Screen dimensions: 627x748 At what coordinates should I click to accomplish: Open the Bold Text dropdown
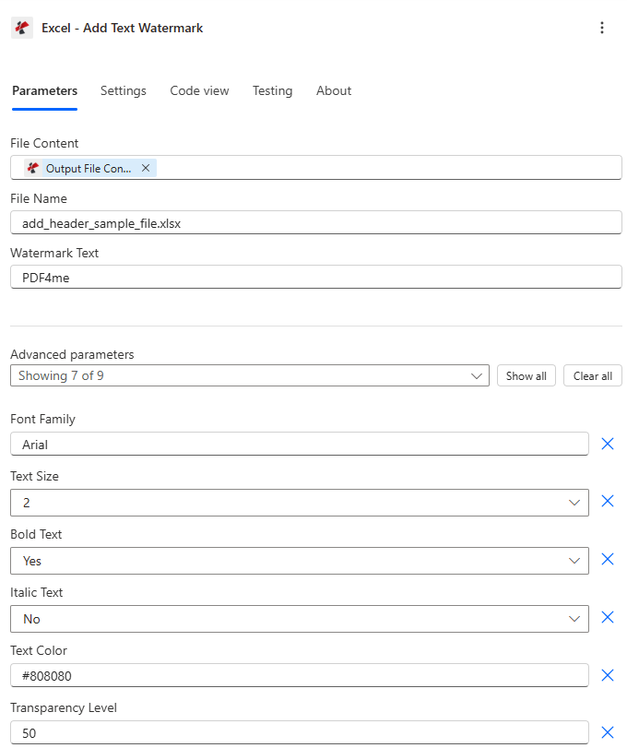300,561
